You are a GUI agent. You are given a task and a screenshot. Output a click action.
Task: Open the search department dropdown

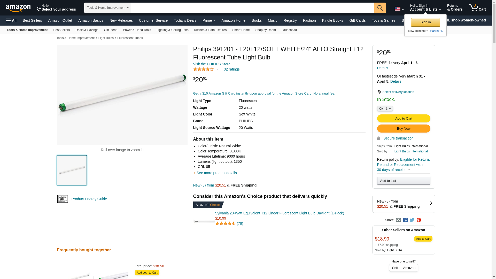tap(107, 8)
